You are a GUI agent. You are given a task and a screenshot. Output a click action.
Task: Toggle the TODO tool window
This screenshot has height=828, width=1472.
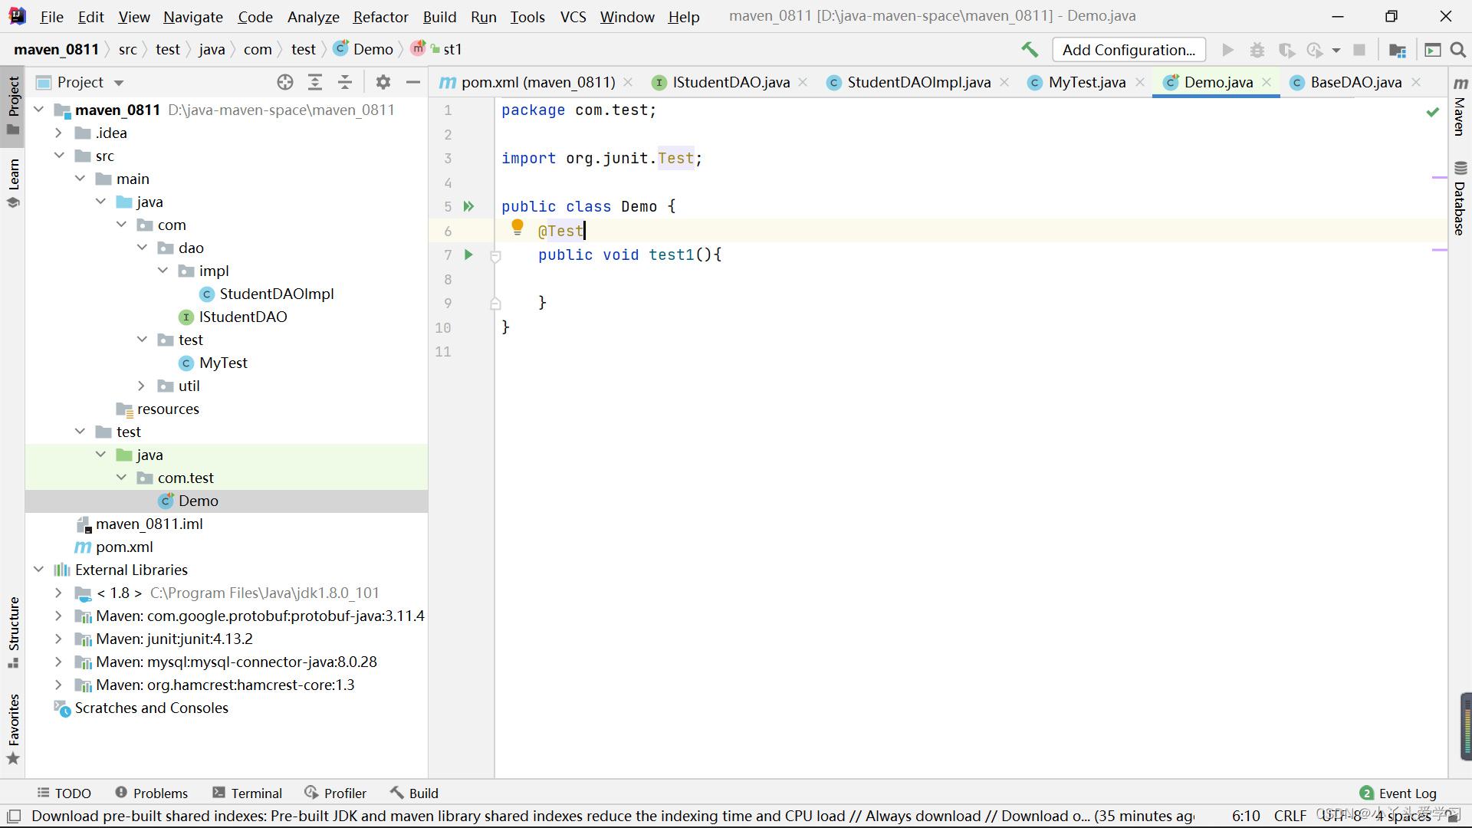pos(64,793)
